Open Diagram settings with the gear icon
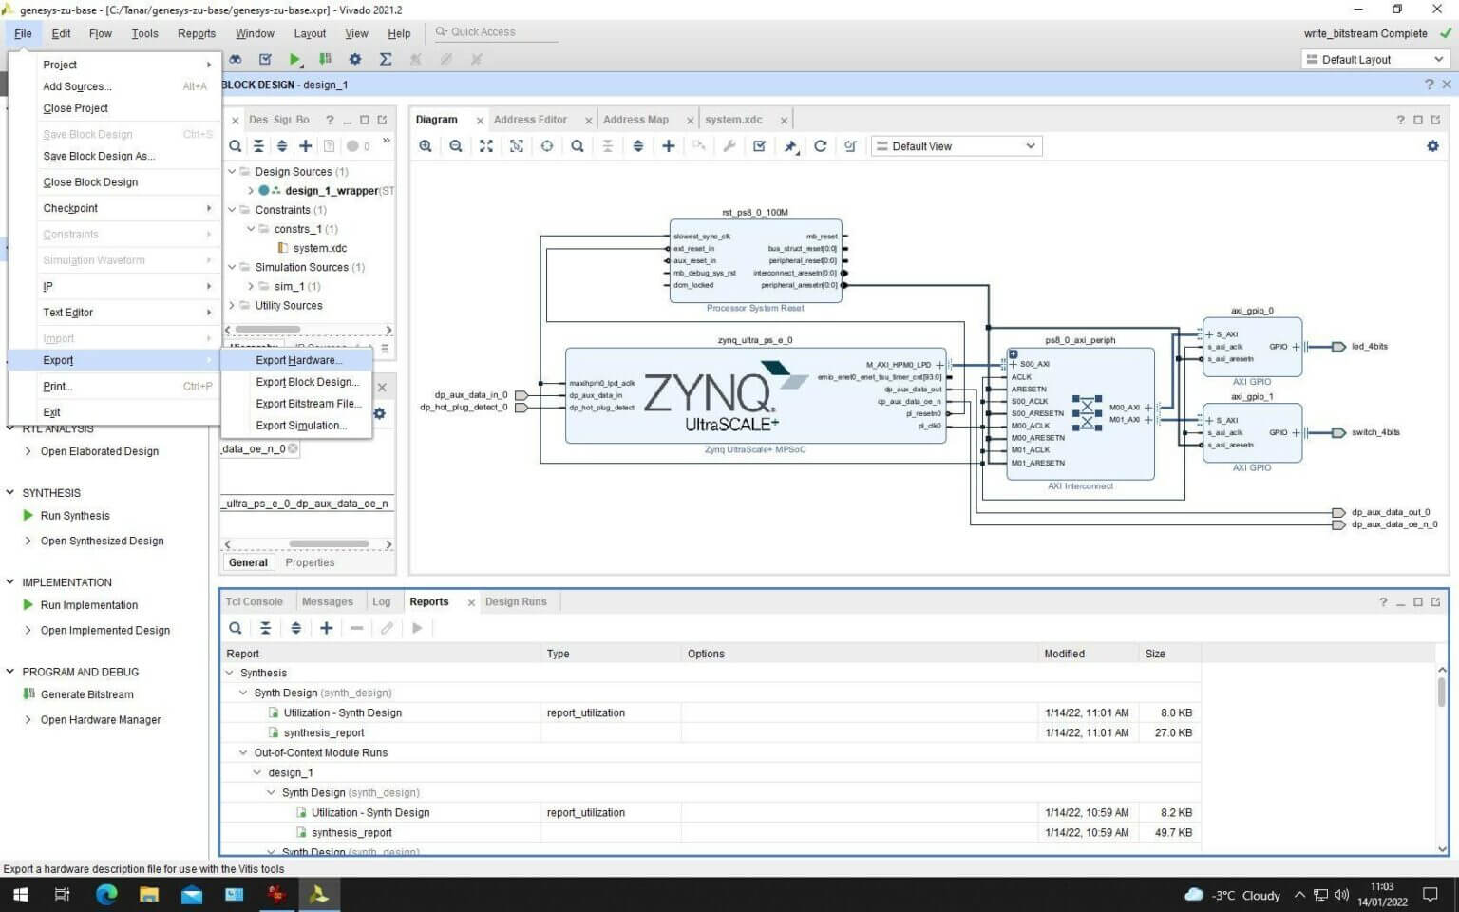This screenshot has width=1459, height=912. click(x=1432, y=145)
